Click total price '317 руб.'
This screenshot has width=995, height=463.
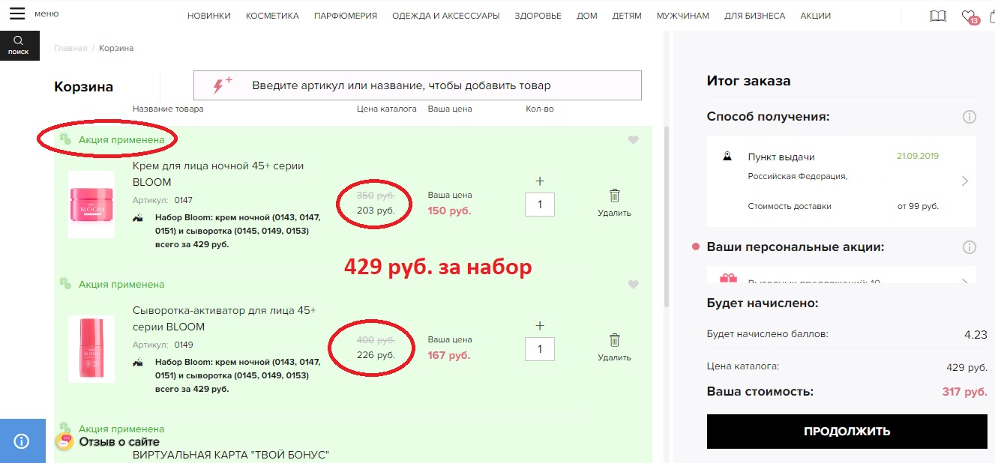964,392
